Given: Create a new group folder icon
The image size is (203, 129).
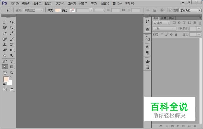Looking at the screenshot, I should (x=183, y=126).
